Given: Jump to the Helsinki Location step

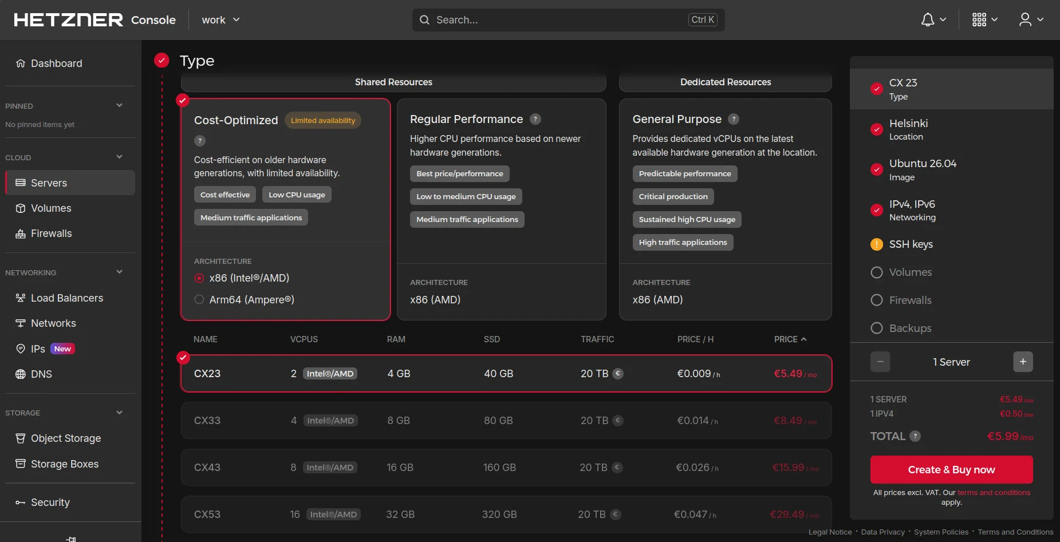Looking at the screenshot, I should click(x=952, y=129).
